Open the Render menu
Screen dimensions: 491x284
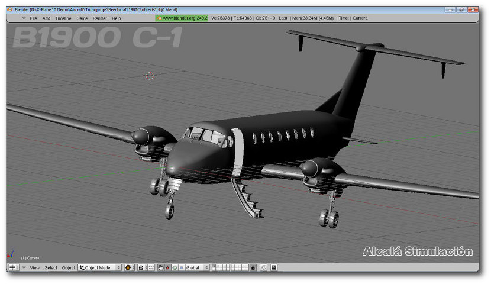click(x=100, y=18)
